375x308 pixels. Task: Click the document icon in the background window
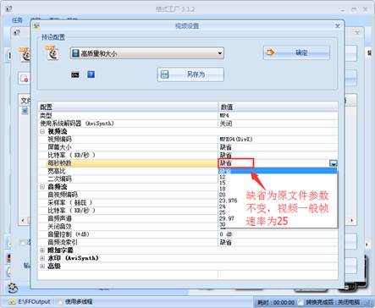click(25, 79)
